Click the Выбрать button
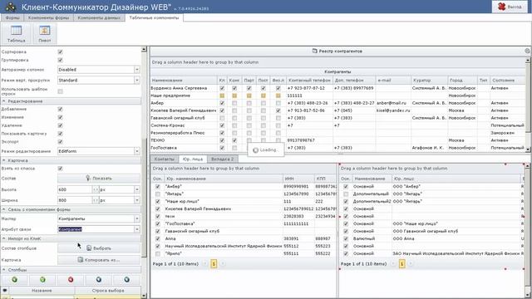 click(x=99, y=248)
